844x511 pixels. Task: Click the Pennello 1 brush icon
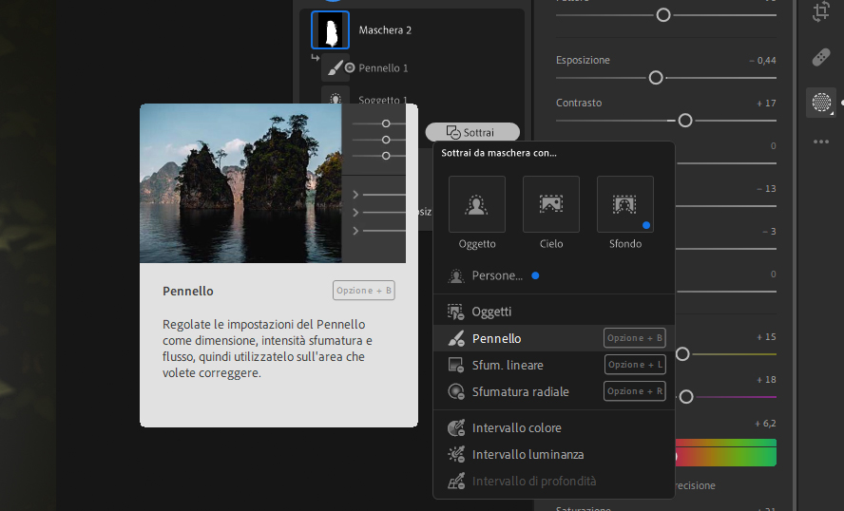tap(335, 68)
